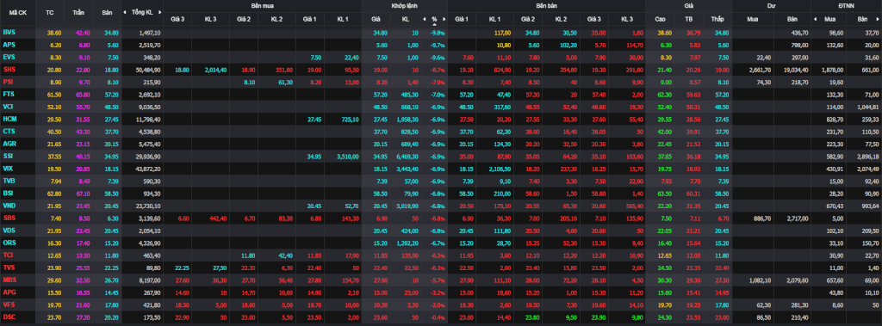
Task: Click left arrow before ĐTNN Mua header
Action: click(816, 19)
